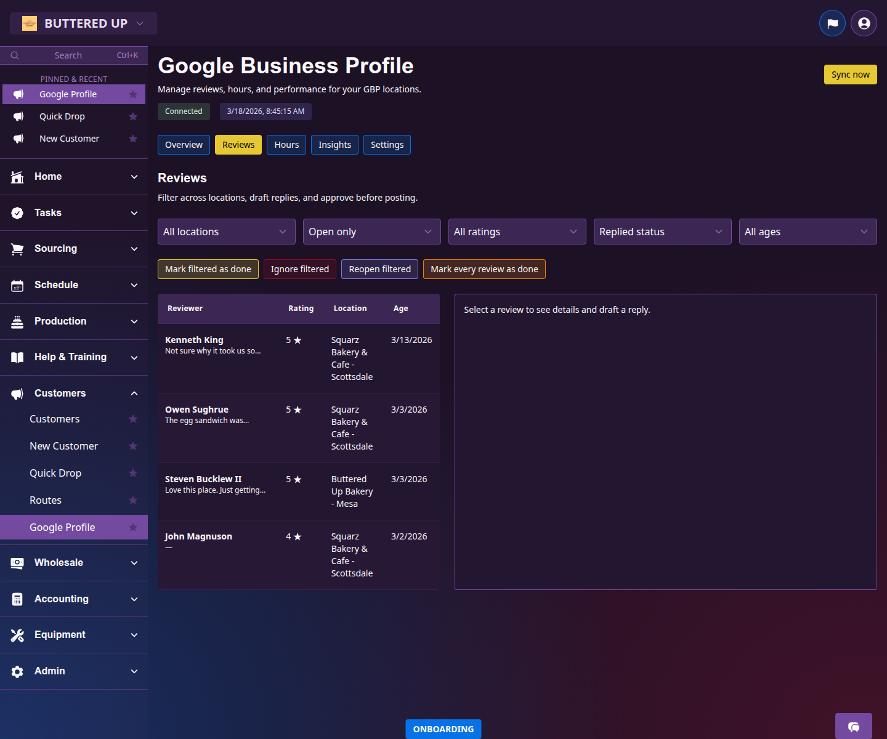This screenshot has height=739, width=887.
Task: Click the Sourcing shopping cart icon
Action: [17, 249]
